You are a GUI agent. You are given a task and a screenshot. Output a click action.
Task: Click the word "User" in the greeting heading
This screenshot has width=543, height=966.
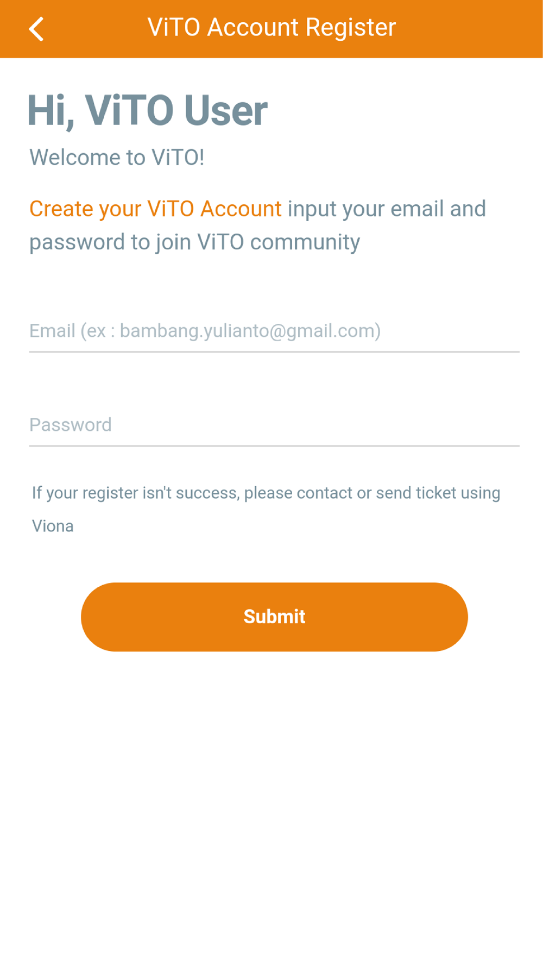coord(225,111)
